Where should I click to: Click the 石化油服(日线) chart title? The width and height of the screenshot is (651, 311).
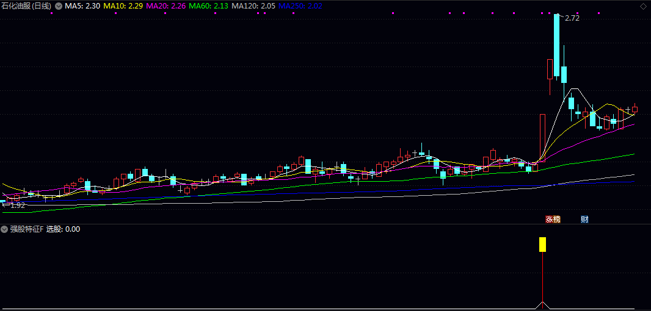coord(26,5)
